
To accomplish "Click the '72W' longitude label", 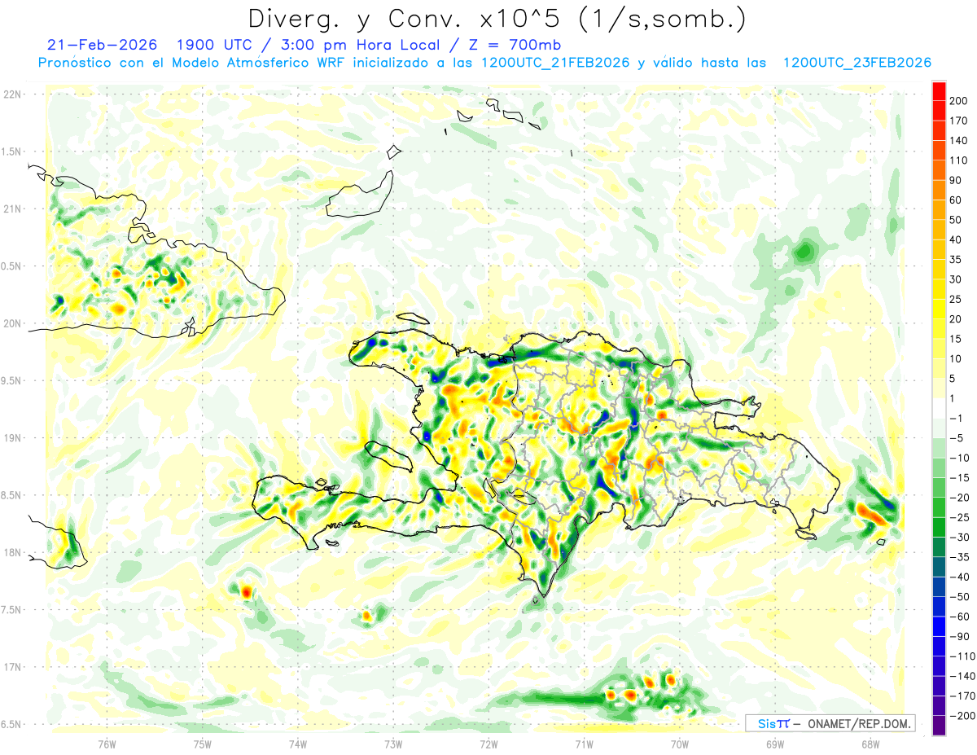I will click(x=488, y=744).
